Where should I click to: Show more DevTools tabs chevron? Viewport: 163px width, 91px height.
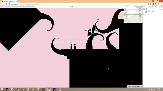point(155,7)
